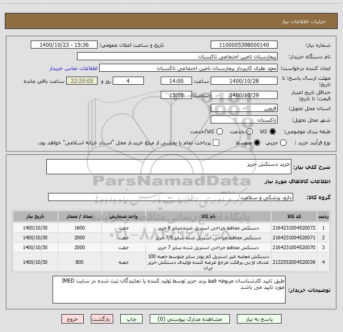Click item name with سایز 7 حریر

point(208,247)
